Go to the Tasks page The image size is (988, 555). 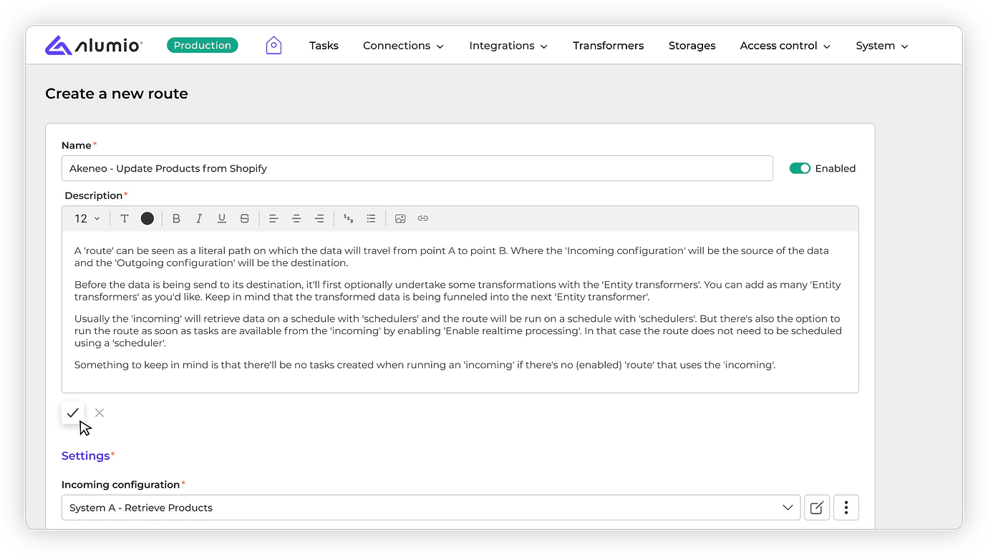pos(324,46)
